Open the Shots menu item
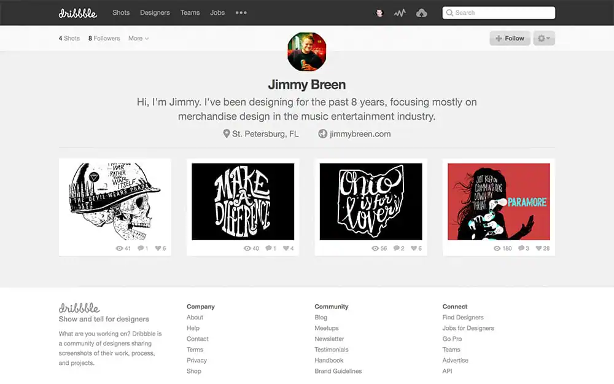Viewport: 614px width, 384px height. coord(121,12)
